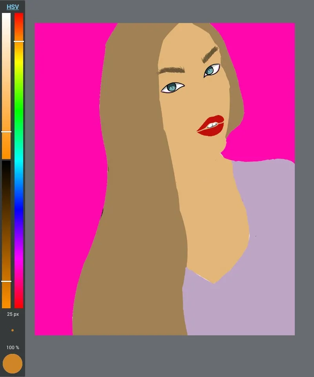This screenshot has height=377, width=314.
Task: Click the handle on the dark value slider
Action: pyautogui.click(x=6, y=281)
